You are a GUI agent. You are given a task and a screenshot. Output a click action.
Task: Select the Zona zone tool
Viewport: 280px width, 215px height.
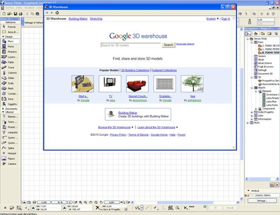click(x=10, y=99)
